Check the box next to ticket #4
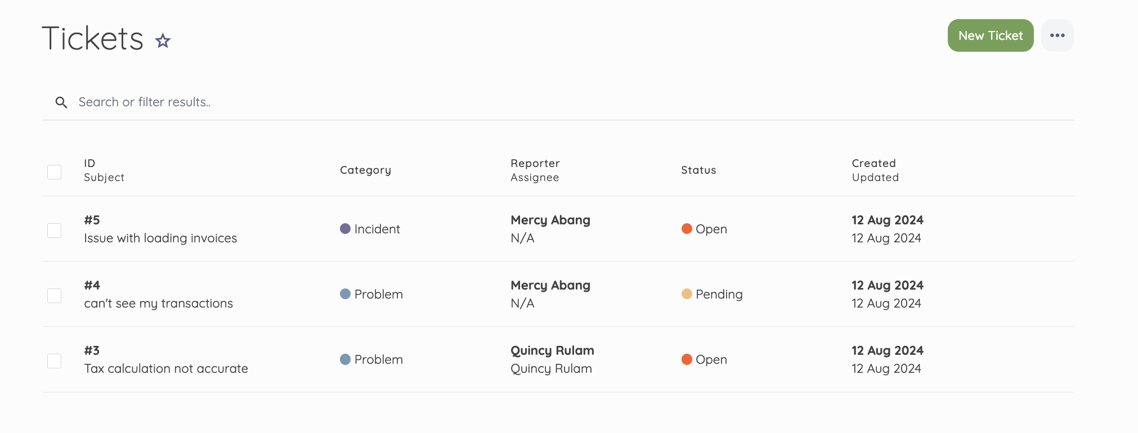This screenshot has height=433, width=1138. coord(54,295)
